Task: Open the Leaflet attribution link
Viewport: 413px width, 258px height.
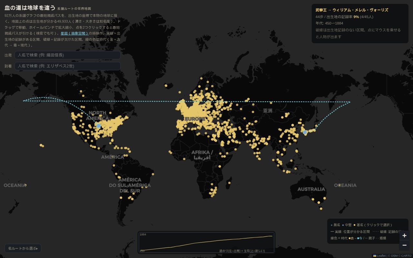Action: (x=381, y=256)
